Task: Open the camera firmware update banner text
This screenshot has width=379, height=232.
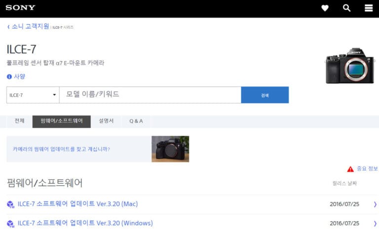Action: (x=61, y=149)
